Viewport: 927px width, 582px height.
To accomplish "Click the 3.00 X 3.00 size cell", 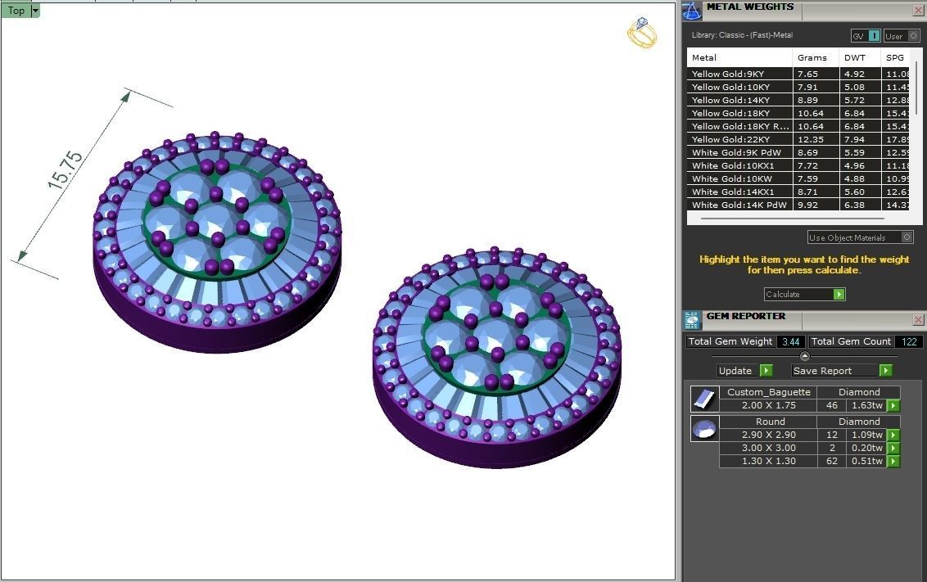I will coord(769,448).
